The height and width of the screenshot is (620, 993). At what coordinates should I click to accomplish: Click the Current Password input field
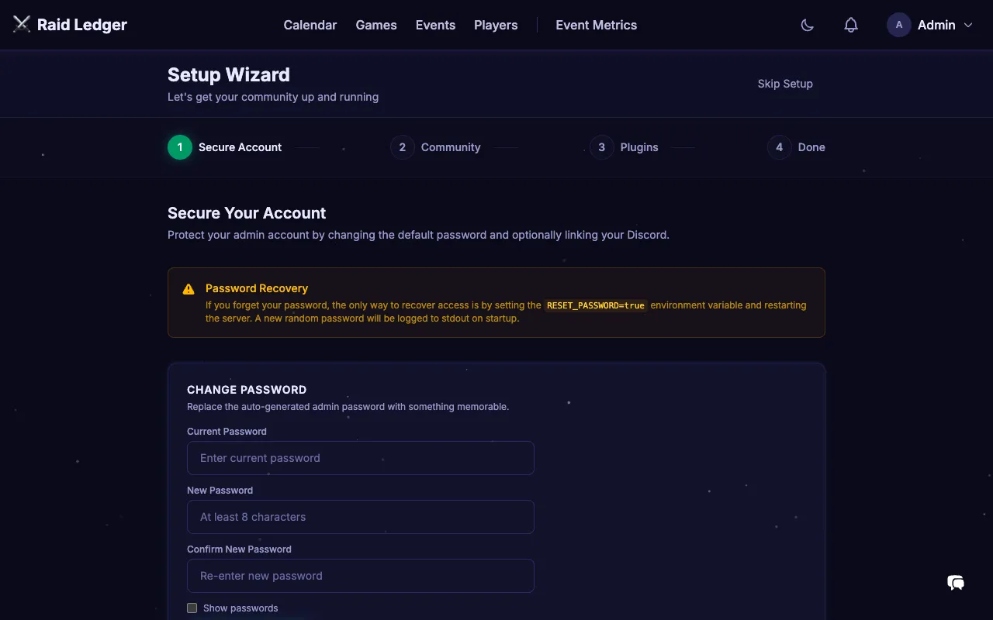pos(360,458)
